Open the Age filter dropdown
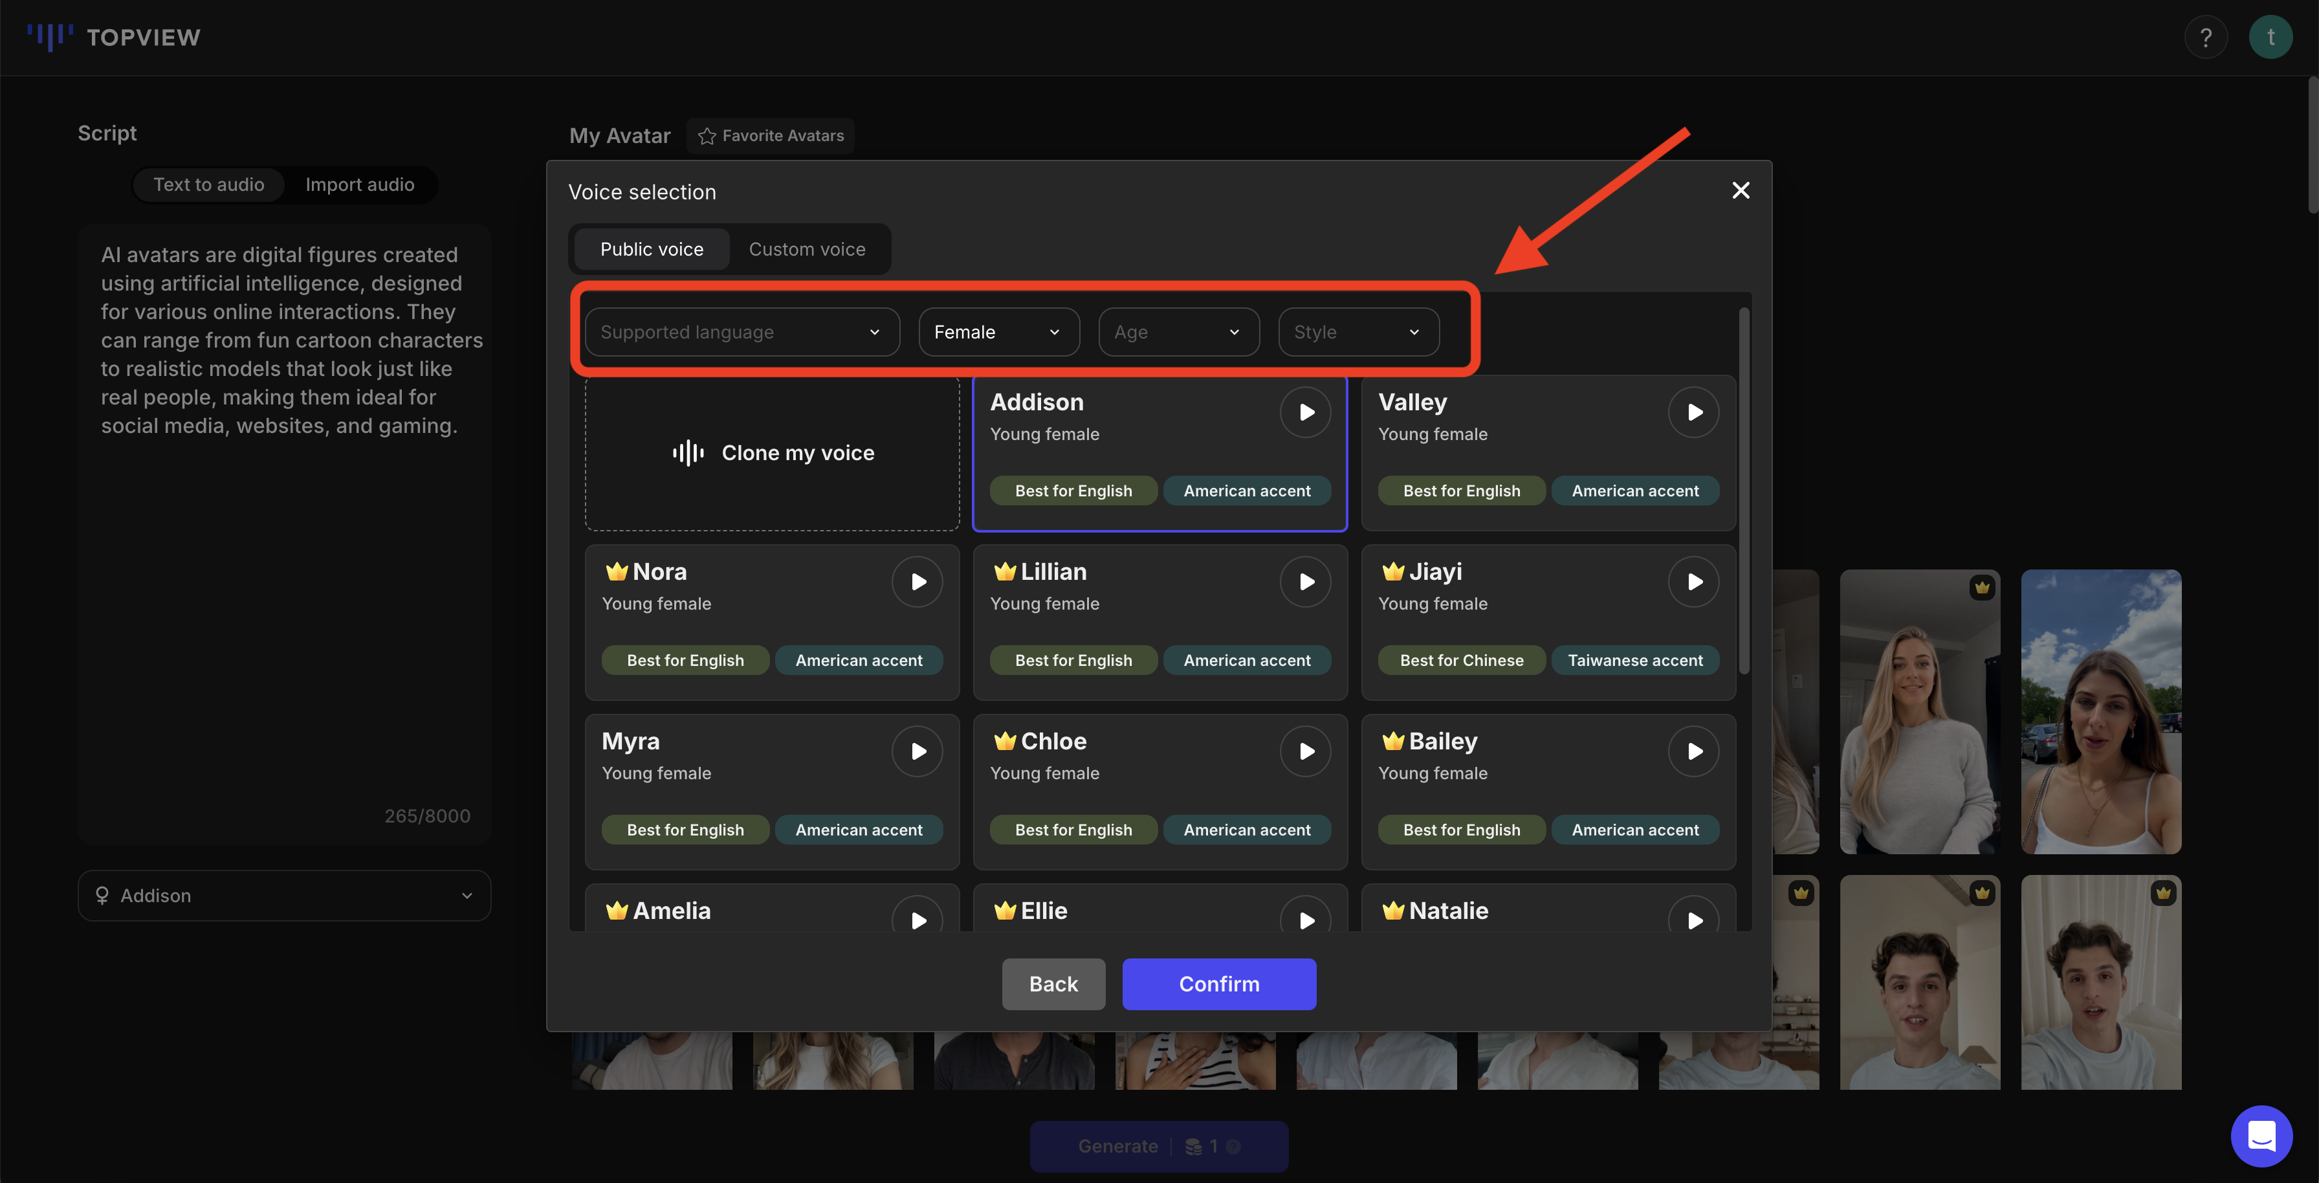This screenshot has width=2319, height=1183. (1178, 332)
